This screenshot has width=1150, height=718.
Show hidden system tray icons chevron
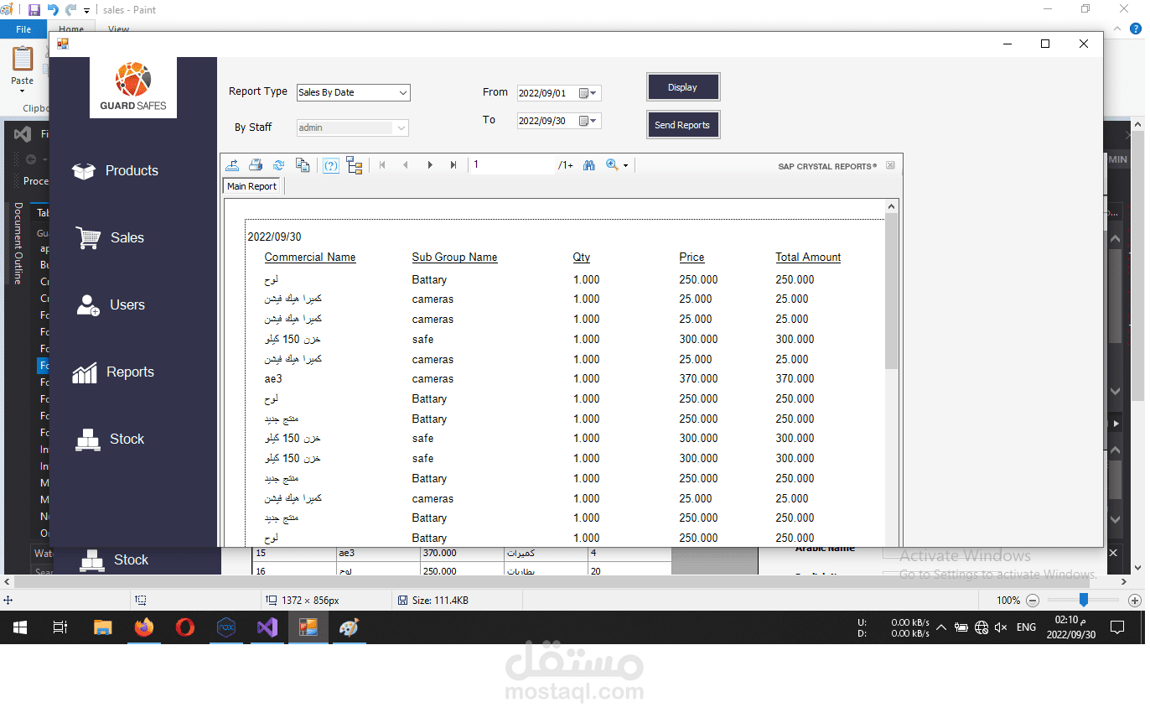pyautogui.click(x=941, y=627)
